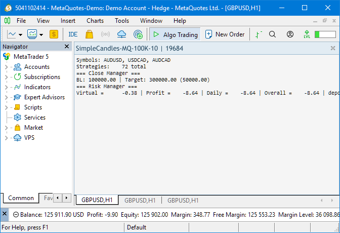Expand the VPS tree node
Viewport: 340px width, 233px height.
[6, 138]
